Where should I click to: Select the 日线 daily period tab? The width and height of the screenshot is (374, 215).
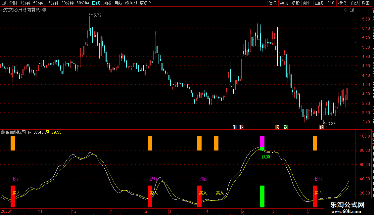coord(96,3)
